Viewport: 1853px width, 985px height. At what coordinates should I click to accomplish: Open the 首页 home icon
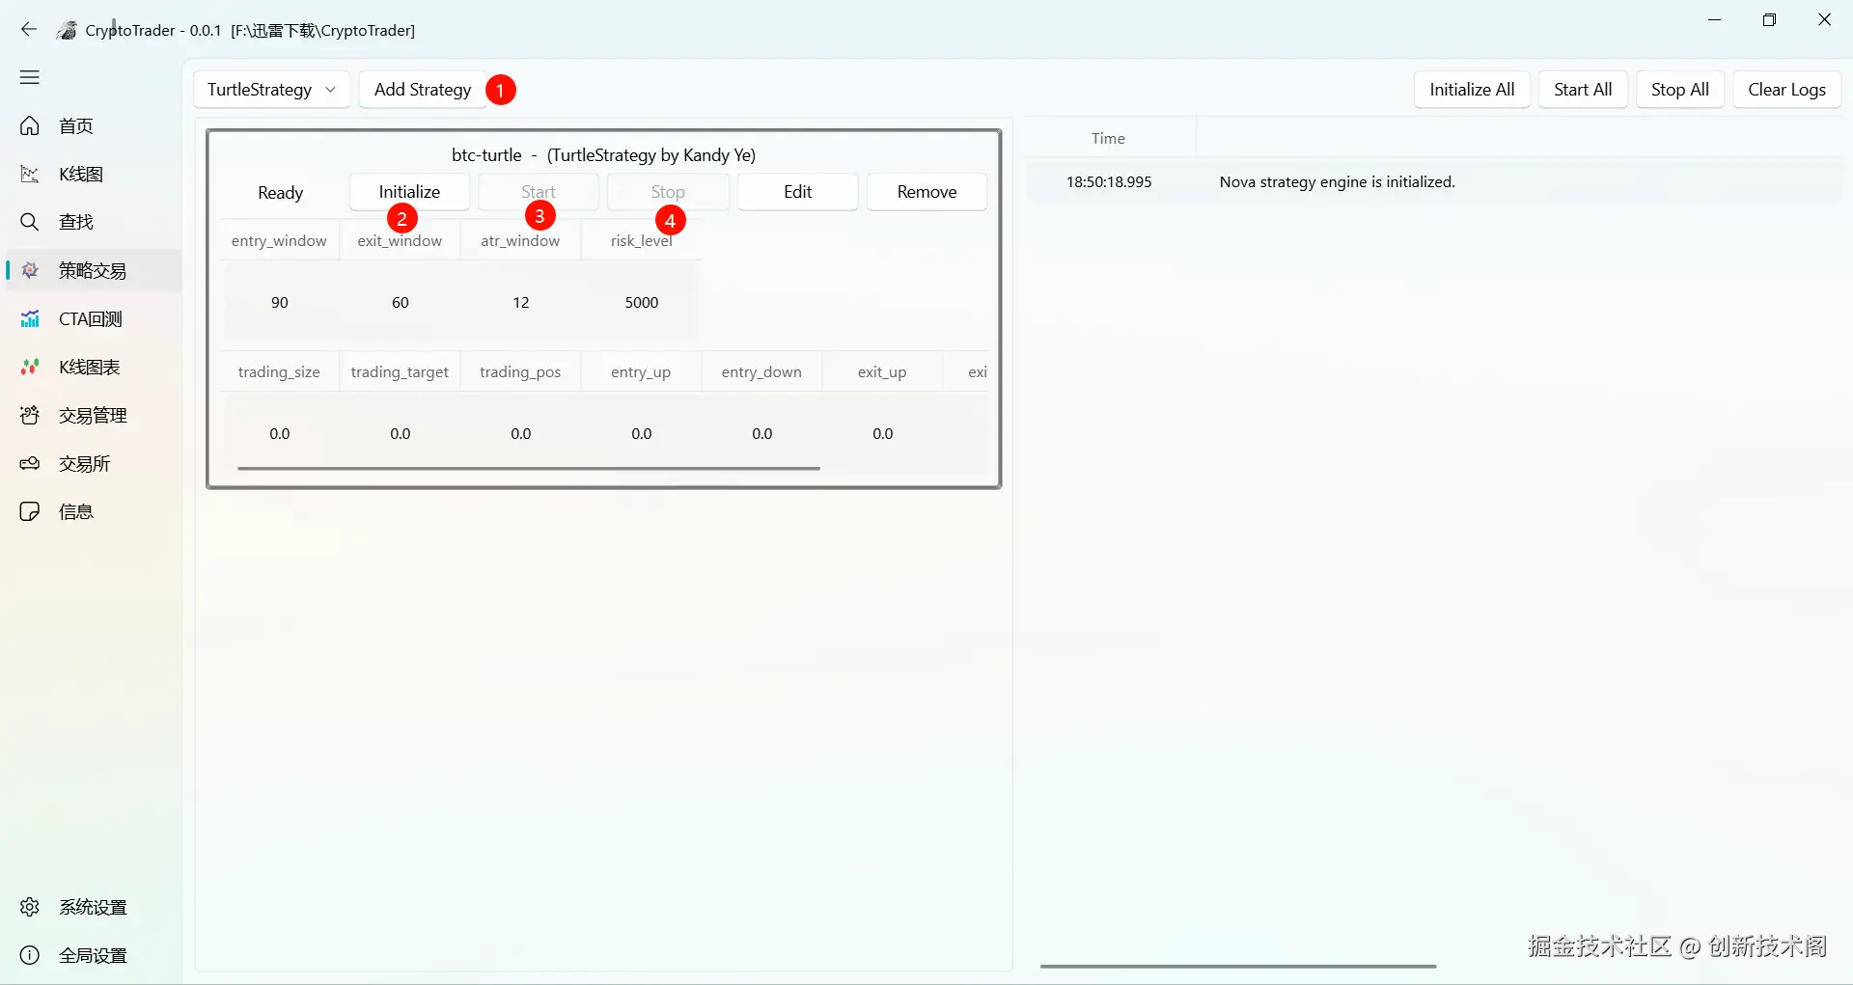[30, 126]
